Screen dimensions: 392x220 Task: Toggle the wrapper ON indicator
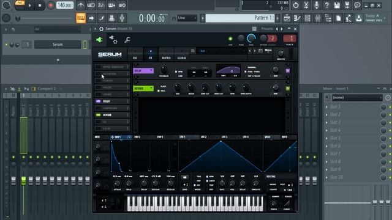coord(230,38)
